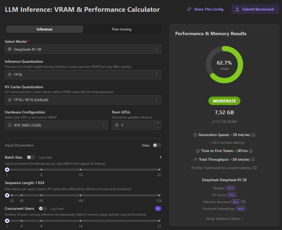Click info icon after Optimized for Lowest Latency

255,168
